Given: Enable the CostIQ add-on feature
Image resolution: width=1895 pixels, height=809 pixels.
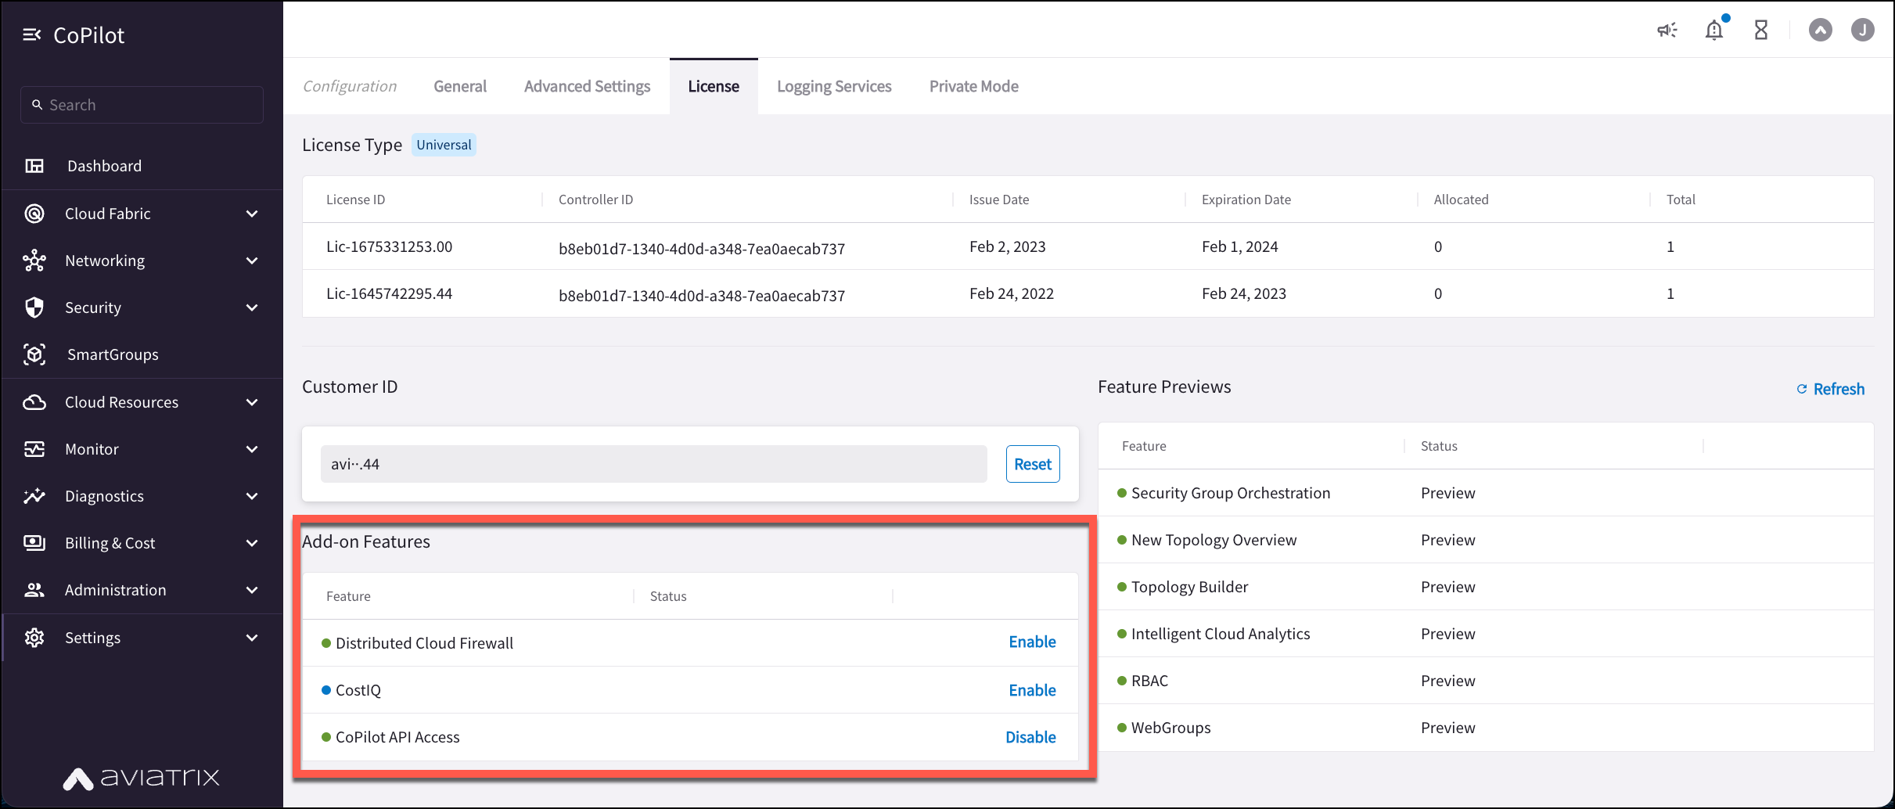Looking at the screenshot, I should click(x=1032, y=690).
